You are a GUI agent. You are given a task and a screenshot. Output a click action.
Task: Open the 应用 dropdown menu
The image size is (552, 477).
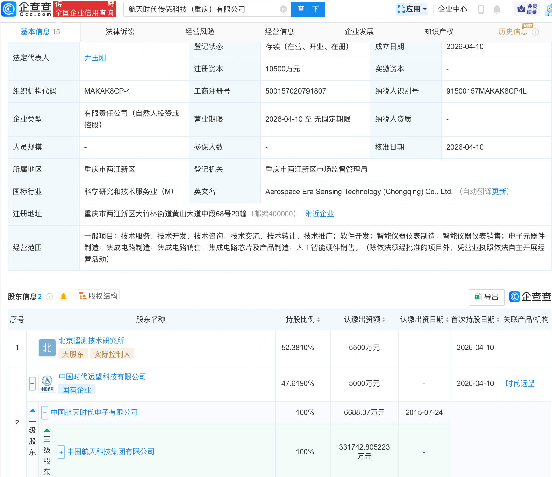tap(412, 9)
